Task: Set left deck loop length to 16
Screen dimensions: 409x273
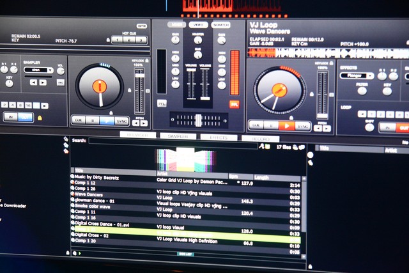Action: tap(28, 105)
